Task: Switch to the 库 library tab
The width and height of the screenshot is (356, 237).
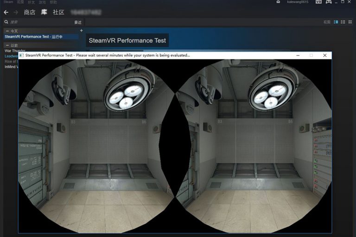Action: [44, 12]
